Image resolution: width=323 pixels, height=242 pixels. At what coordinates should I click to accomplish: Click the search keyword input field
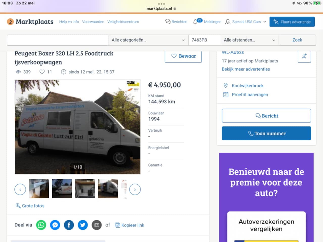tap(58, 40)
